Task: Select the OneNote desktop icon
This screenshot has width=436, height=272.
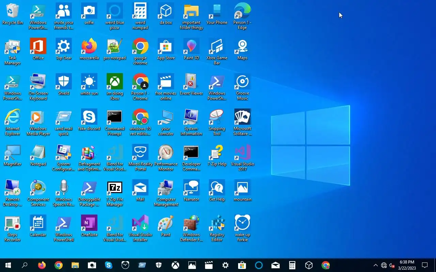Action: coord(89,226)
